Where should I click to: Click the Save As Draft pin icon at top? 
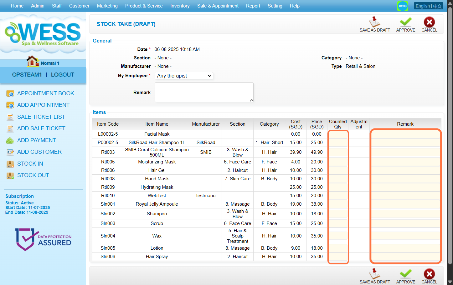pyautogui.click(x=374, y=22)
